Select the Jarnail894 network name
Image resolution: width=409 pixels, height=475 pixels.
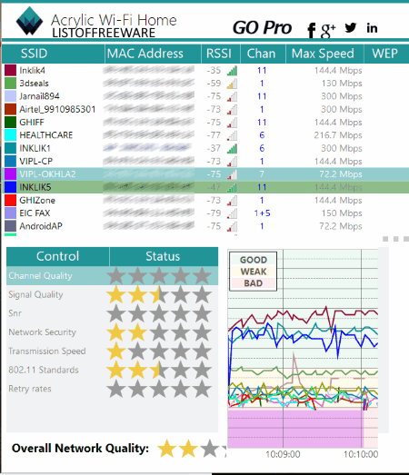[x=39, y=96]
